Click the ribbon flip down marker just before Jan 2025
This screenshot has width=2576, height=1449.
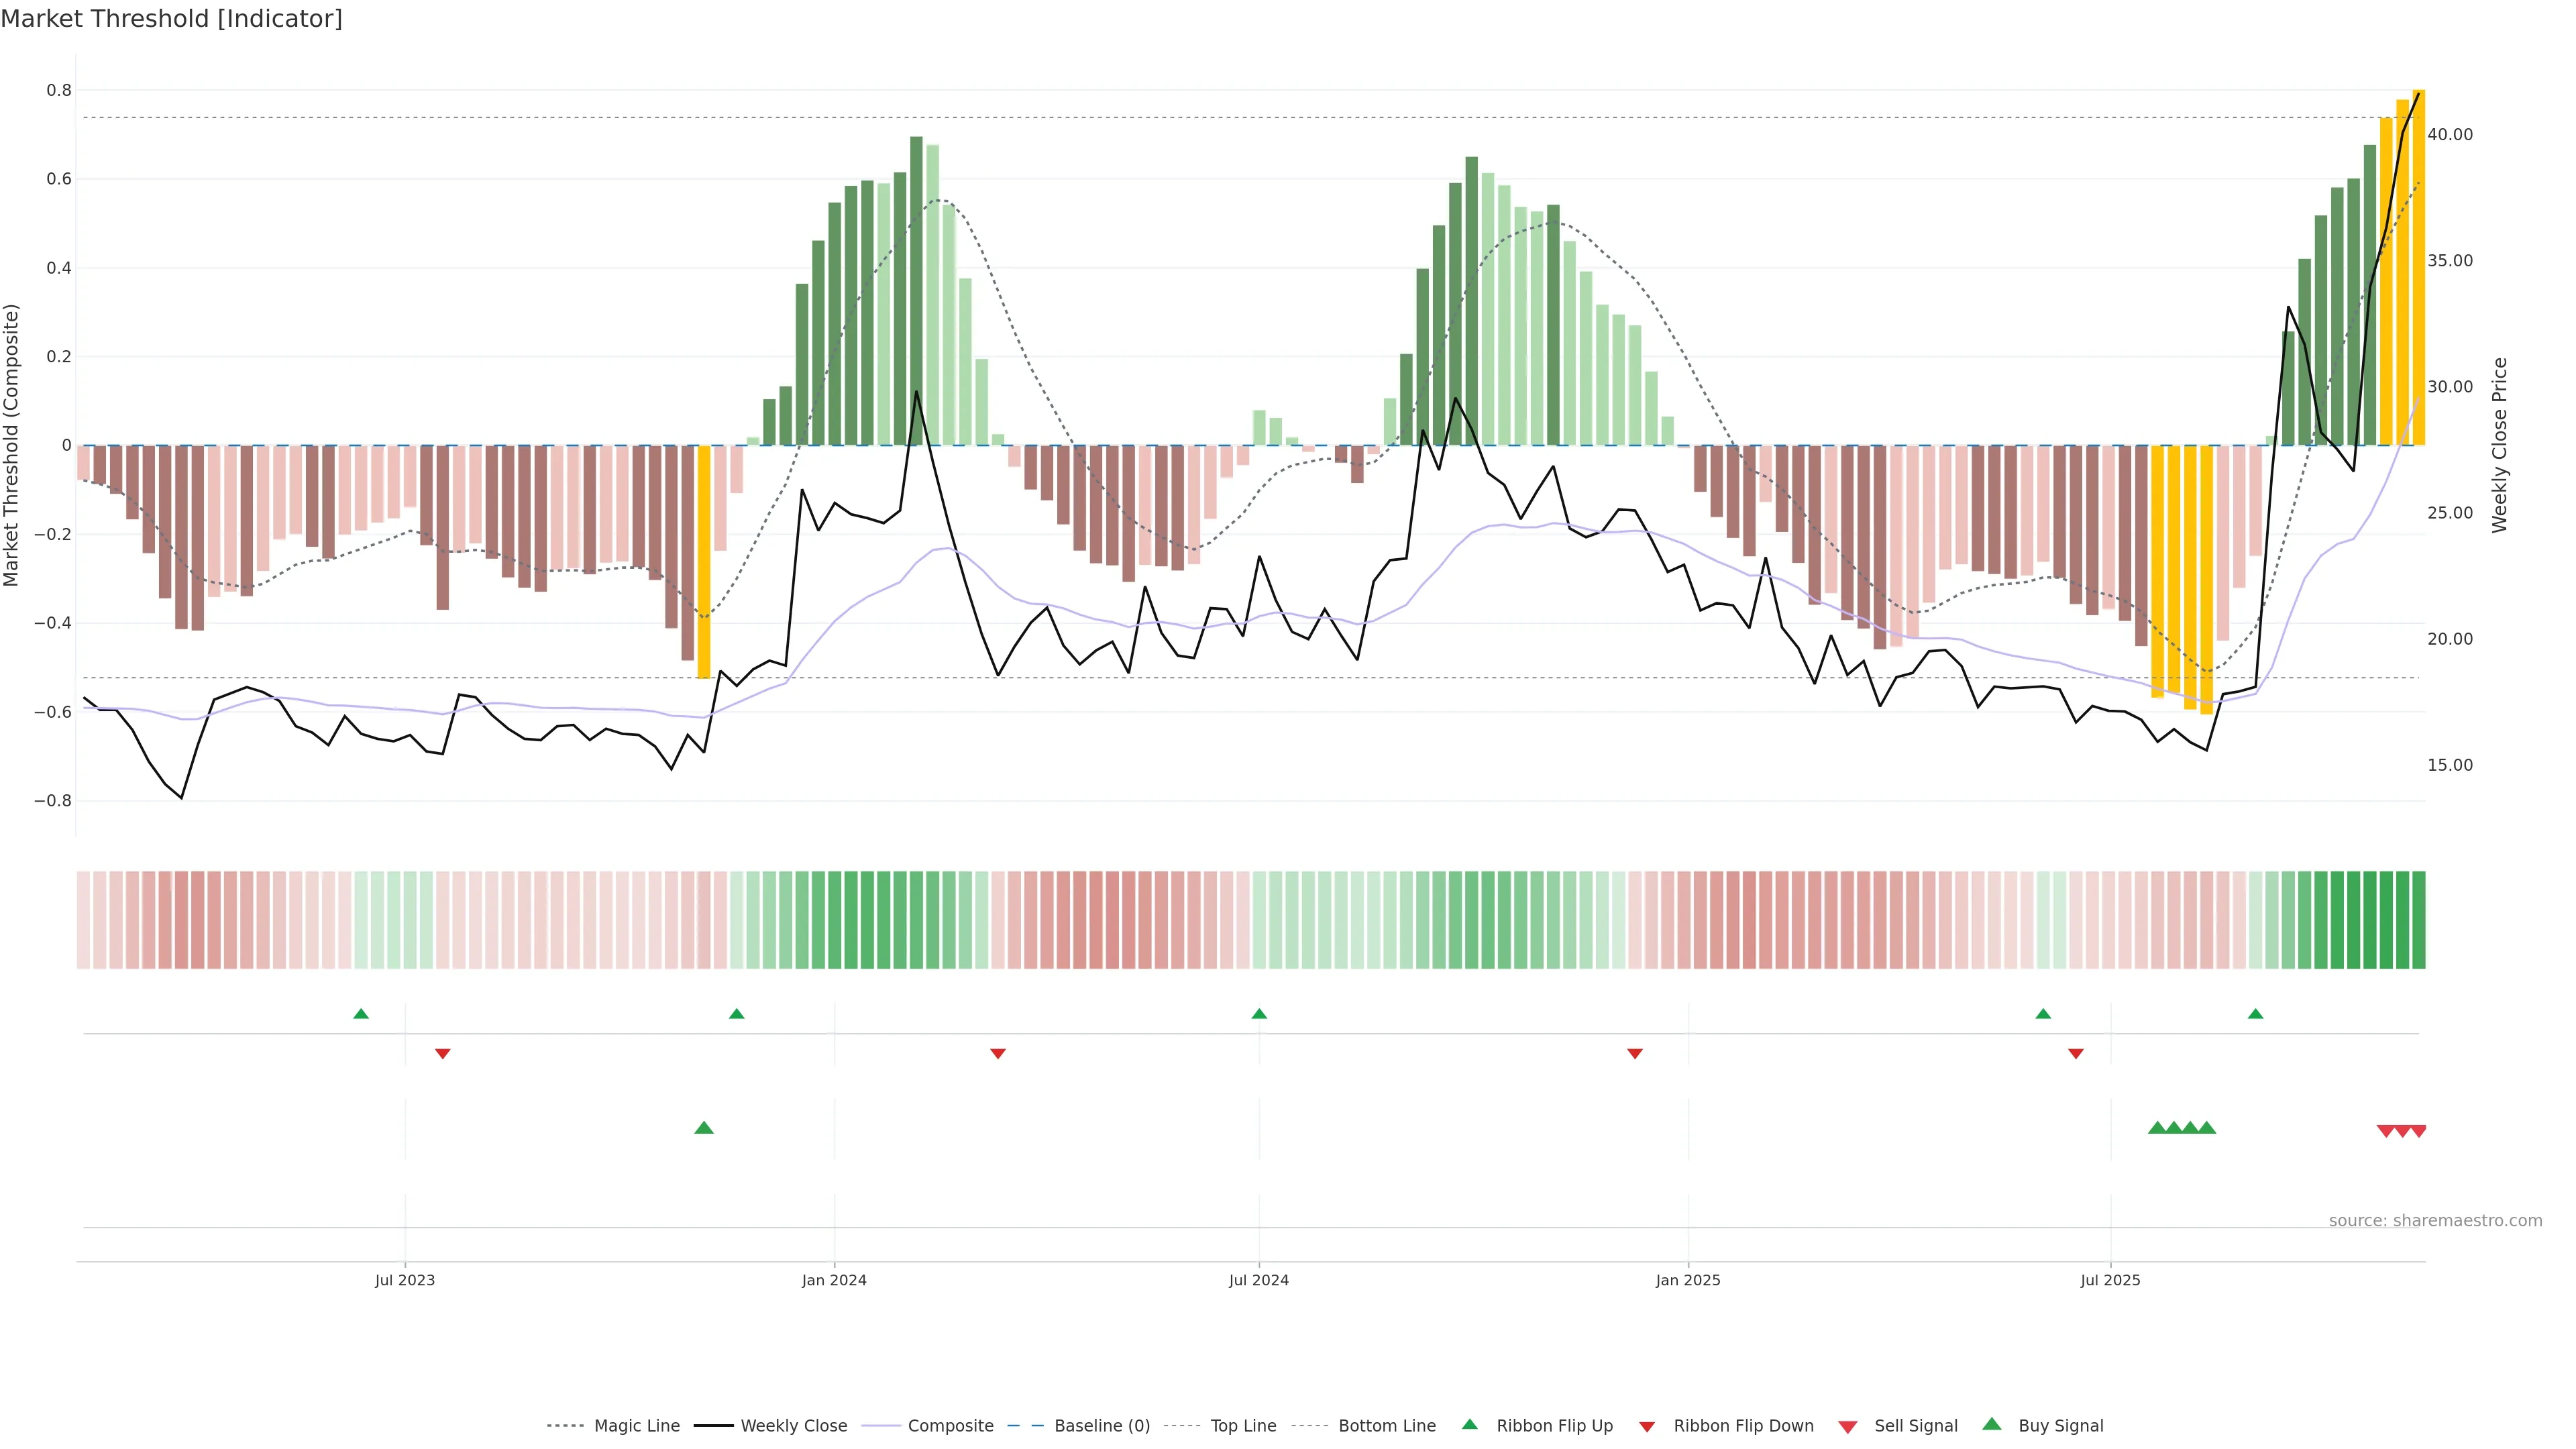click(1635, 1053)
